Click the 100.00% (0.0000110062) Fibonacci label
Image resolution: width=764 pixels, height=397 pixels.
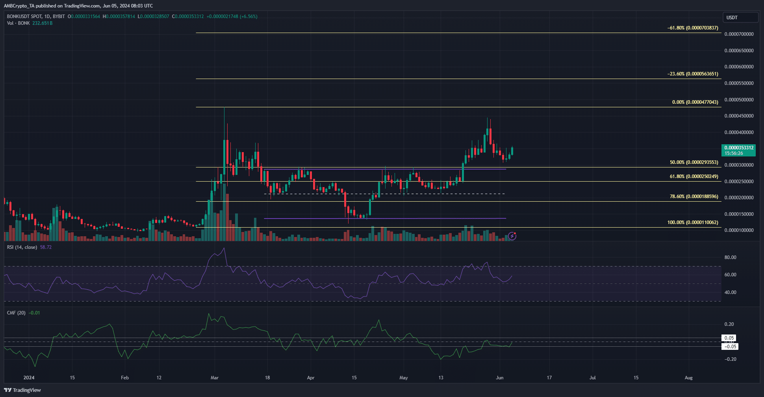693,222
